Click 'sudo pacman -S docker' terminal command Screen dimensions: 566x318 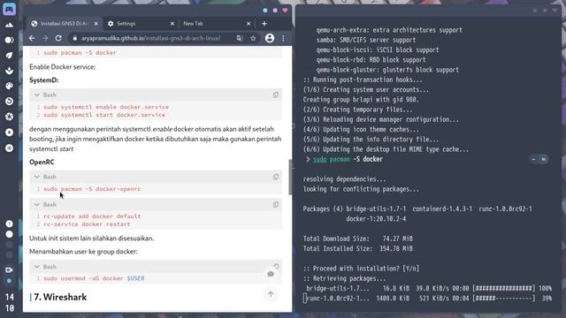coord(348,159)
